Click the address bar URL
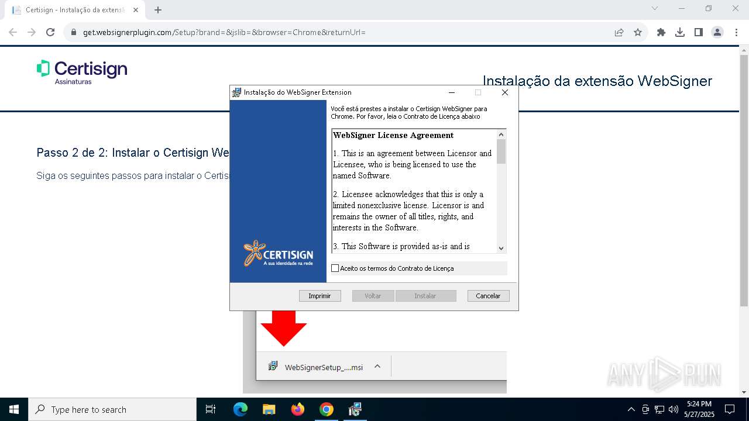Screen dimensions: 749x421 tap(224, 32)
